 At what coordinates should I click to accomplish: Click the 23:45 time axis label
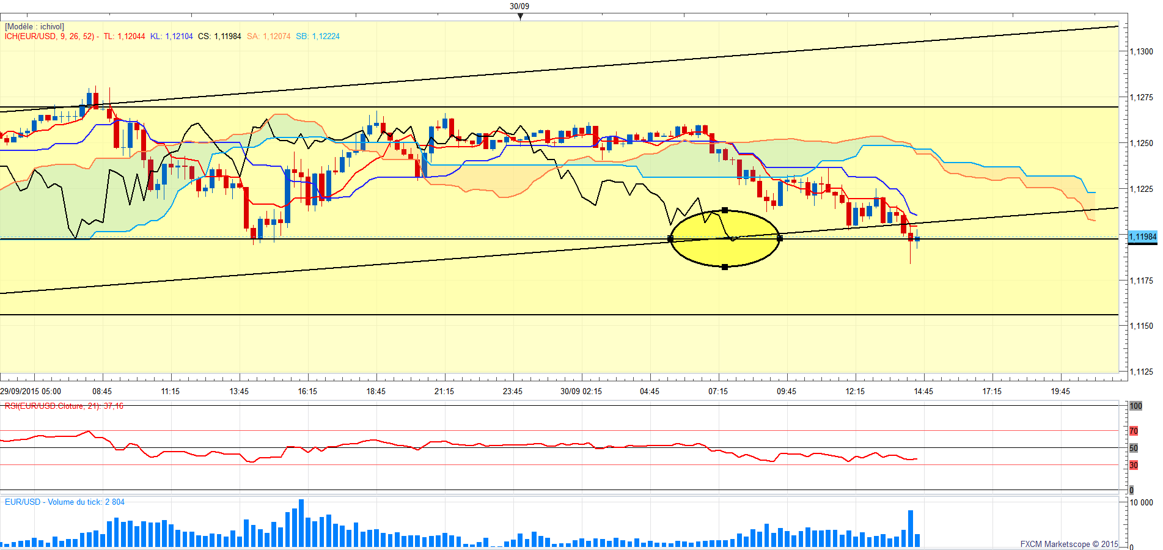tap(513, 392)
